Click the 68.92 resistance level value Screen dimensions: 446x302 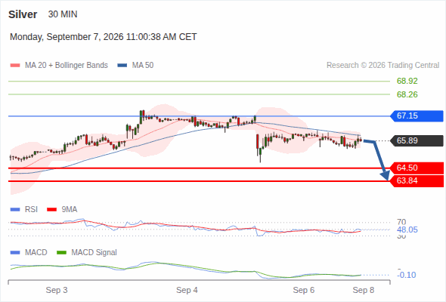[407, 81]
